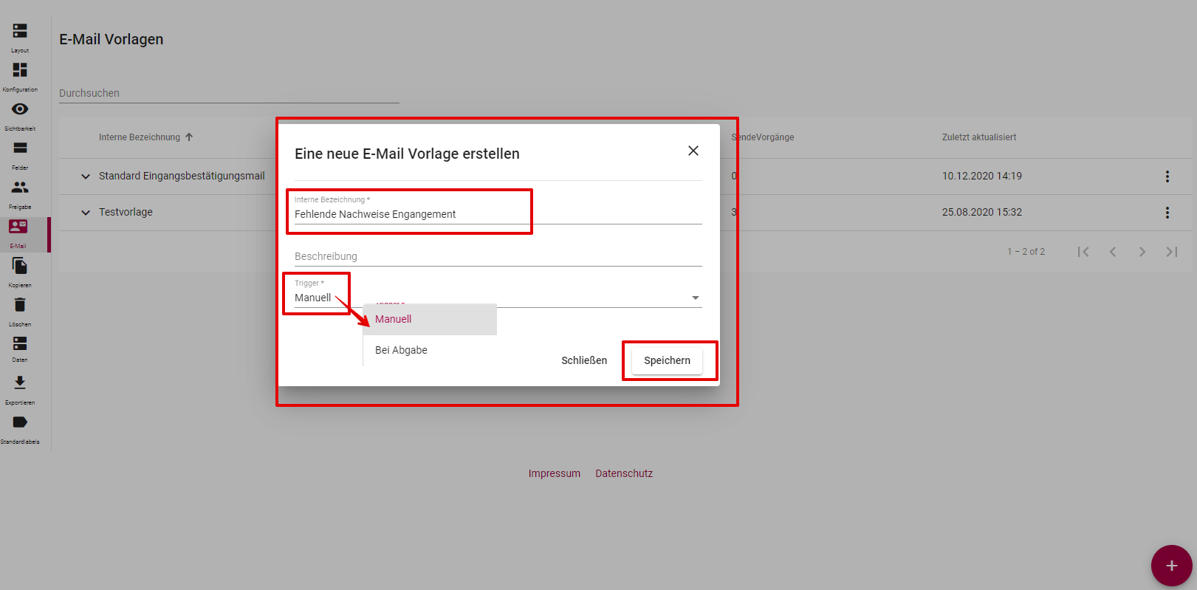This screenshot has height=590, width=1197.
Task: Click the 1 – 2 of 2 pagination label
Action: point(1026,252)
